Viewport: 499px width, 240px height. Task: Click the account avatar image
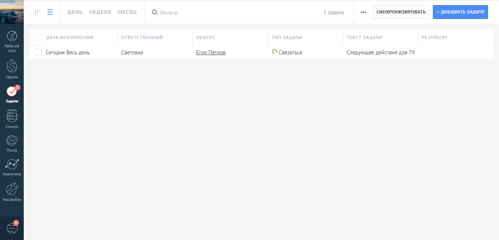[x=12, y=12]
